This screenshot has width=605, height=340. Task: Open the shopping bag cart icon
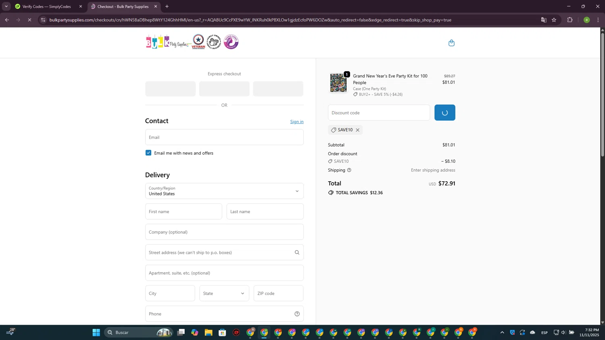click(451, 43)
